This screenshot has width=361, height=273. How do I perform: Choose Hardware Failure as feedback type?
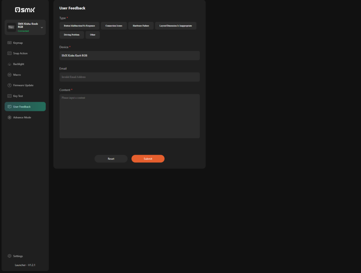[x=141, y=26]
